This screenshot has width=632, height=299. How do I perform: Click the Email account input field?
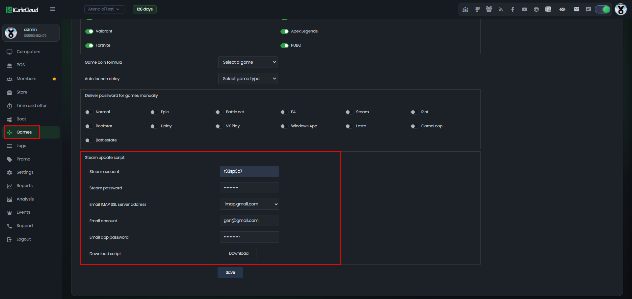(250, 221)
